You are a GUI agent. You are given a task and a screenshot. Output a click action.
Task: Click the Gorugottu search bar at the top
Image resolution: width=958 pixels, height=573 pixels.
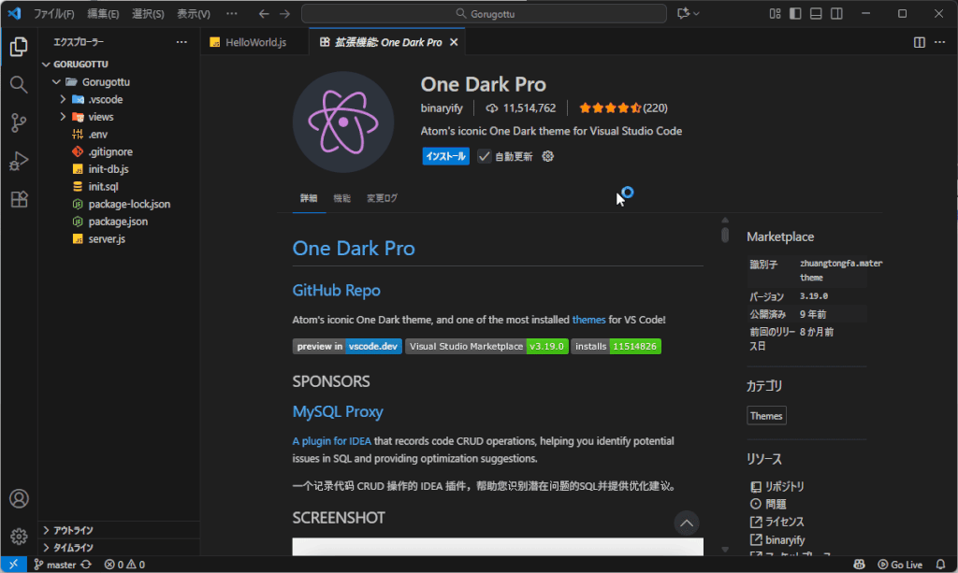486,13
